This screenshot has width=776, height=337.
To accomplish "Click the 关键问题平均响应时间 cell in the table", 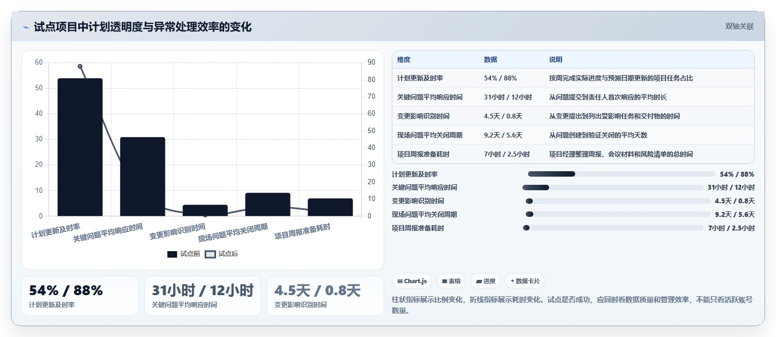I will point(430,97).
